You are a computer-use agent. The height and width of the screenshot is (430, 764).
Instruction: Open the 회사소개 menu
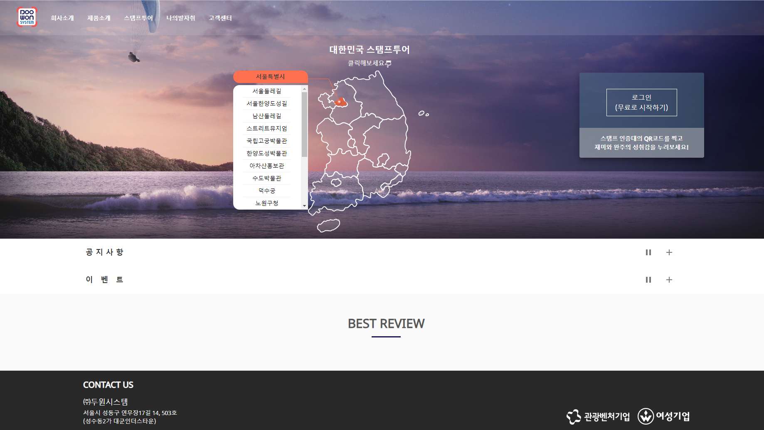(x=62, y=18)
